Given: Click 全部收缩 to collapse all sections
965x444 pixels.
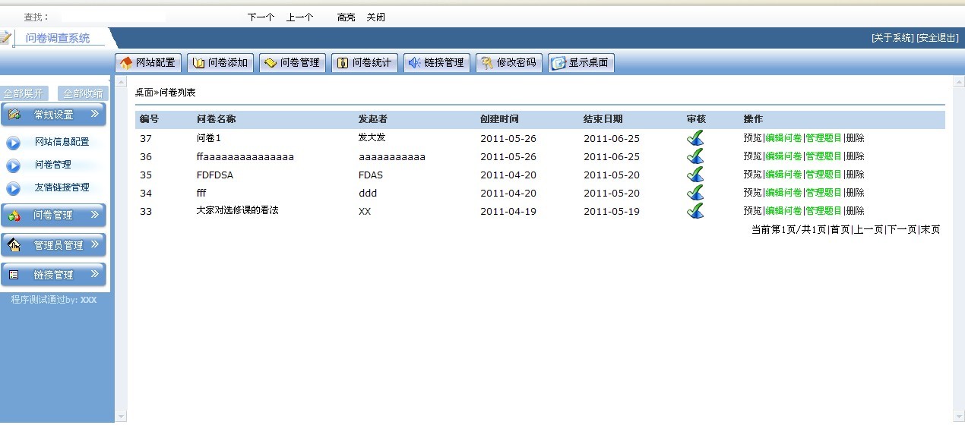Looking at the screenshot, I should [x=83, y=93].
